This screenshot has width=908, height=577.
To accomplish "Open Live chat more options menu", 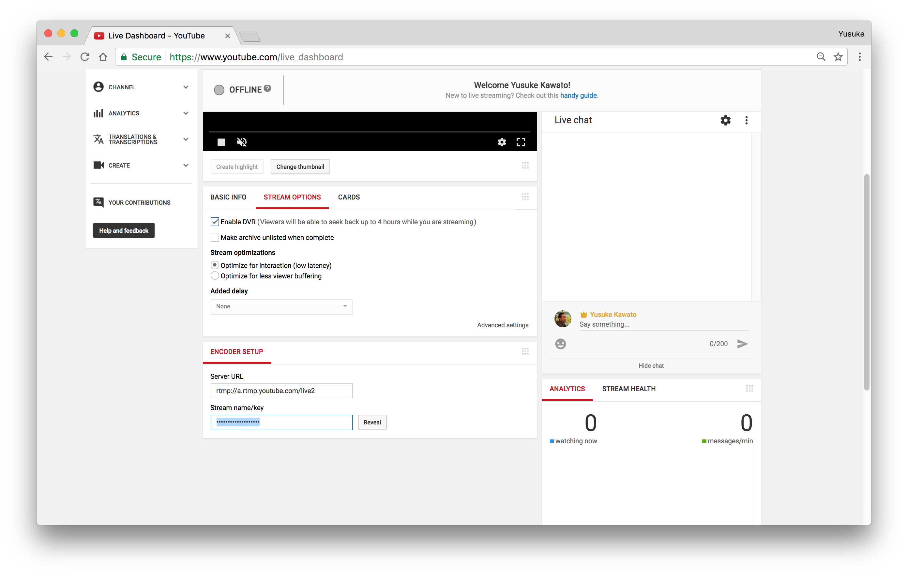I will 746,120.
